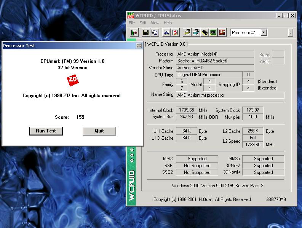The width and height of the screenshot is (302, 228).
Task: Open the clock graph toolbar icon
Action: [x=166, y=32]
